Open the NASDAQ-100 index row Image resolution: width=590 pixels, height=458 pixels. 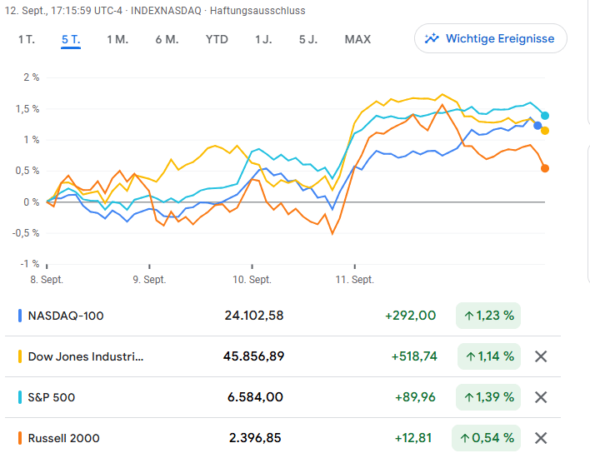pyautogui.click(x=66, y=316)
